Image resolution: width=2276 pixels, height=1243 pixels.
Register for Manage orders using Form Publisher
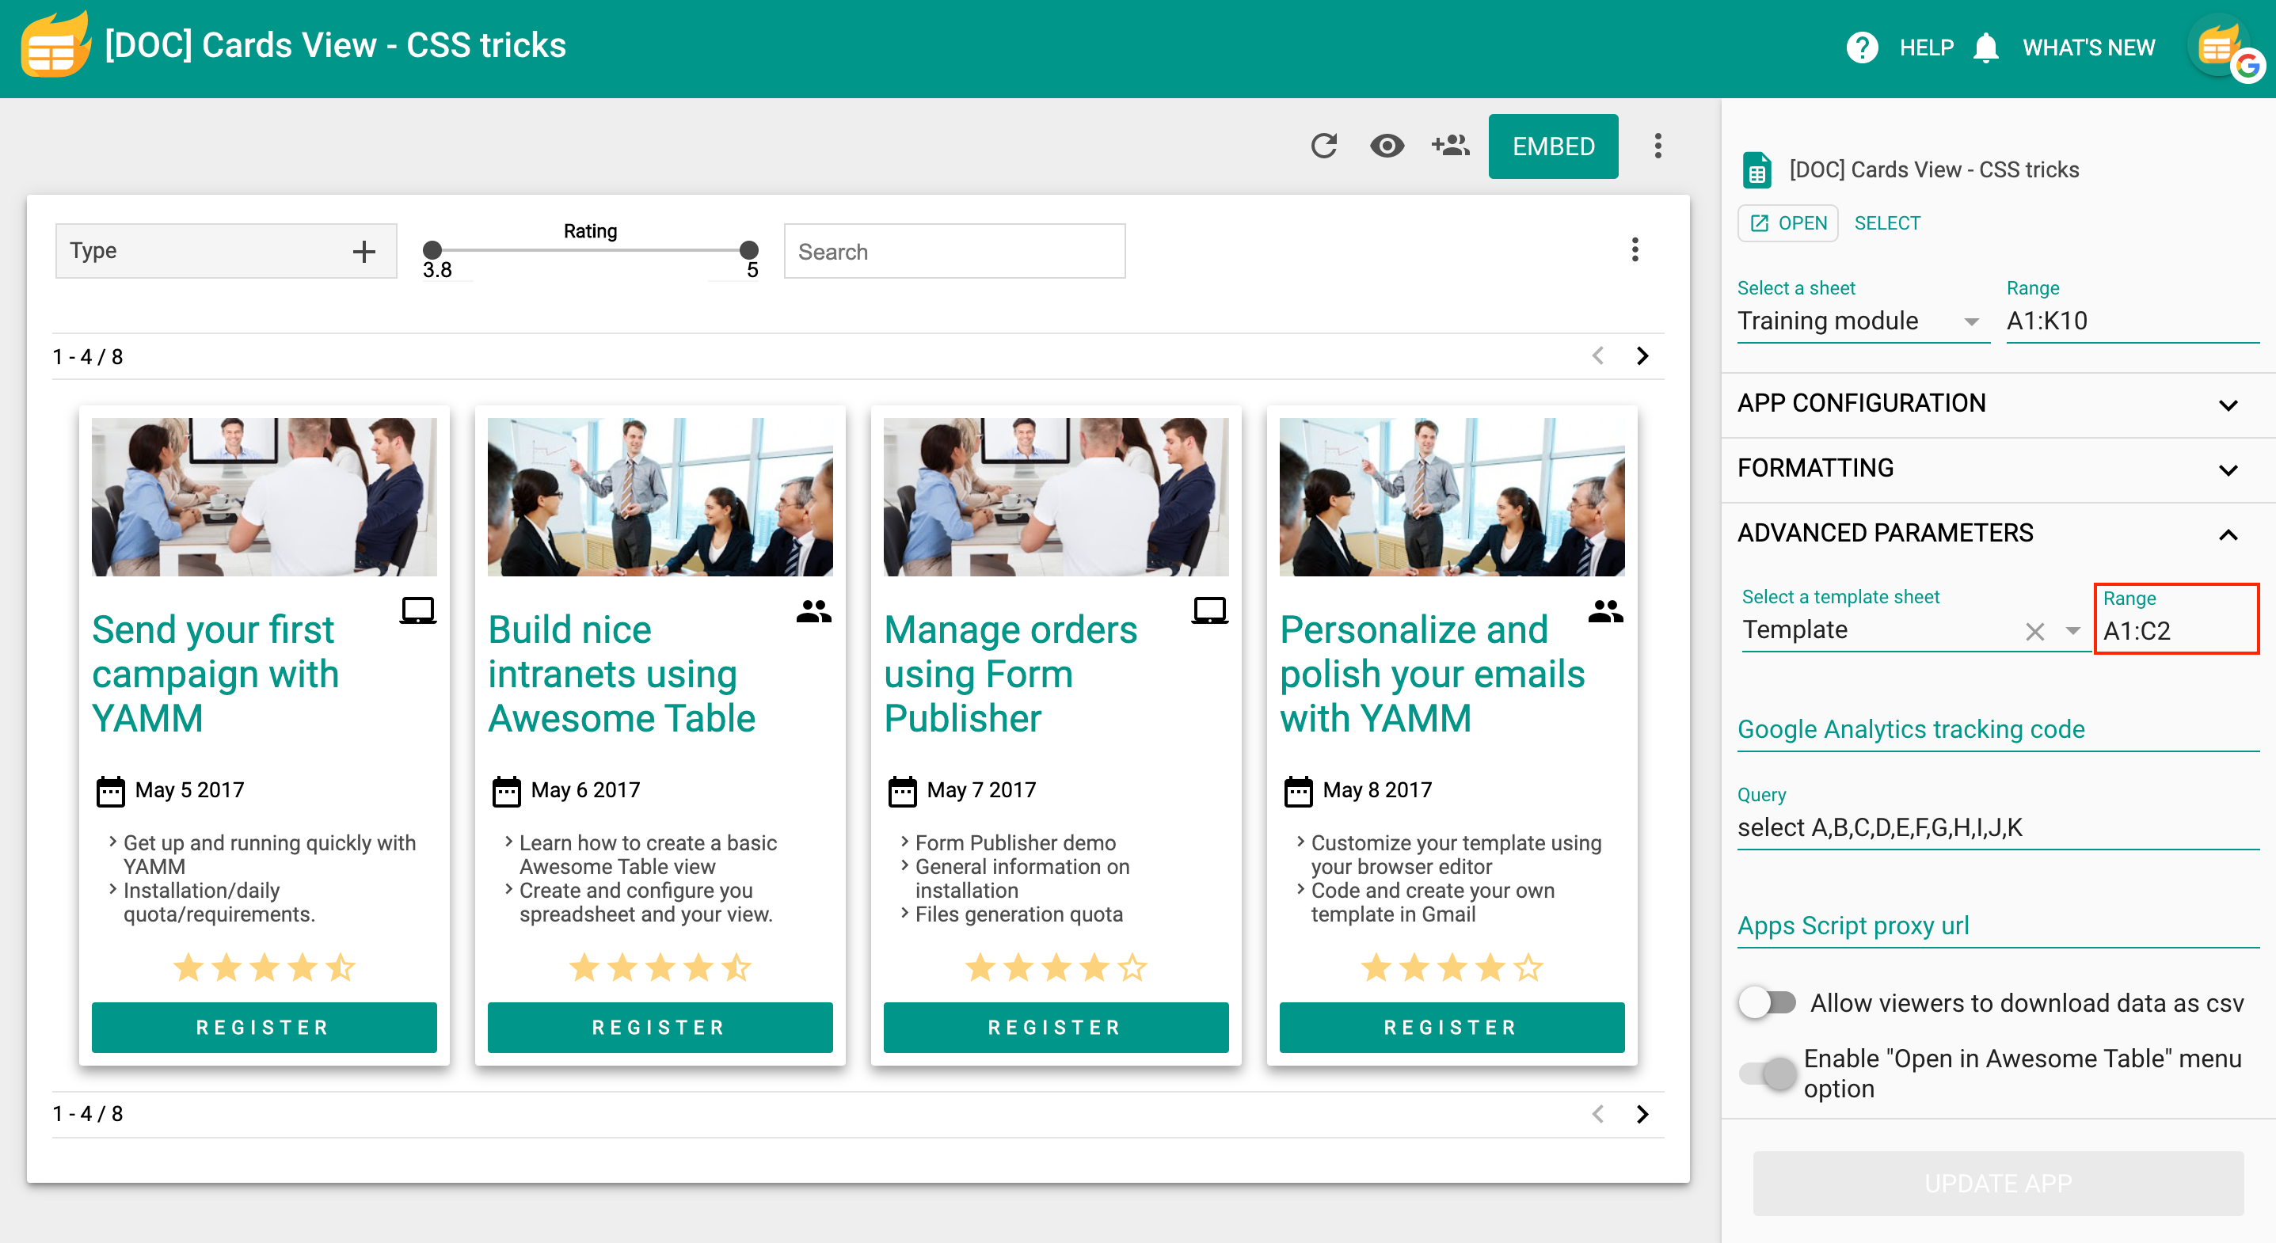pyautogui.click(x=1056, y=1028)
